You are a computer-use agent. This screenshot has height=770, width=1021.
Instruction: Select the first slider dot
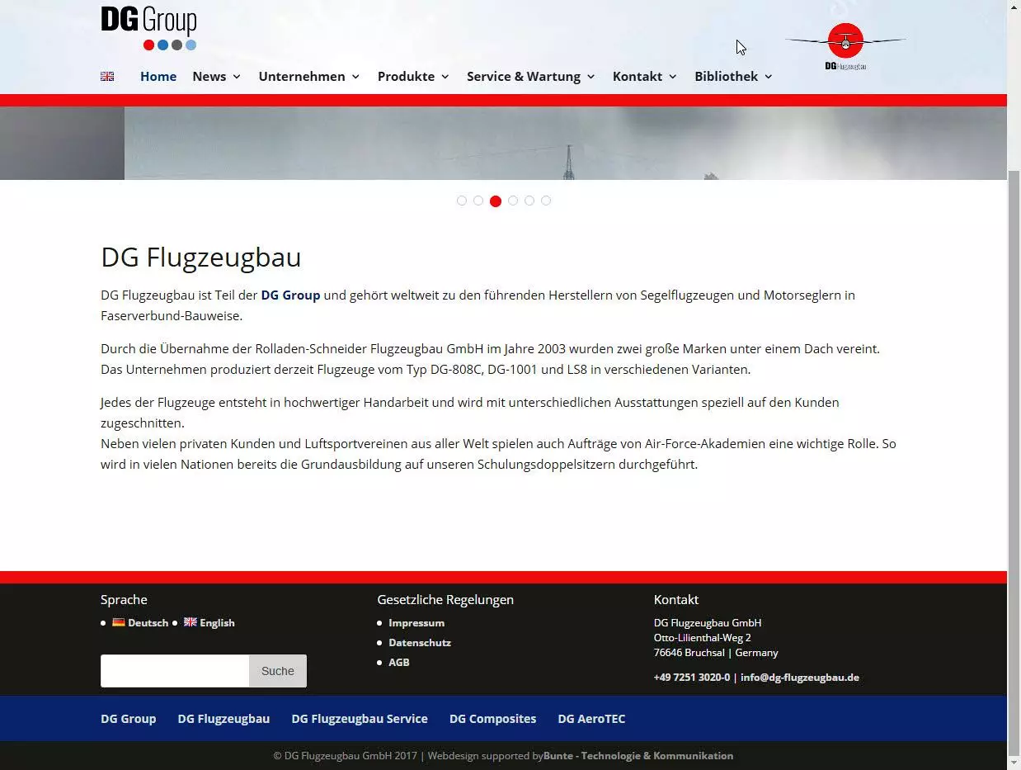tap(462, 201)
